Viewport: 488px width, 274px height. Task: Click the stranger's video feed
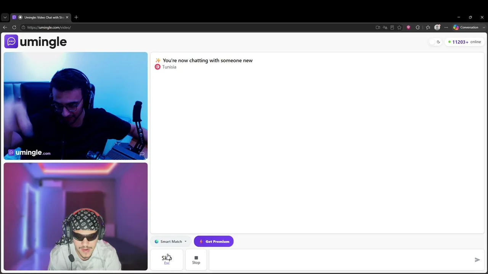coord(75,106)
